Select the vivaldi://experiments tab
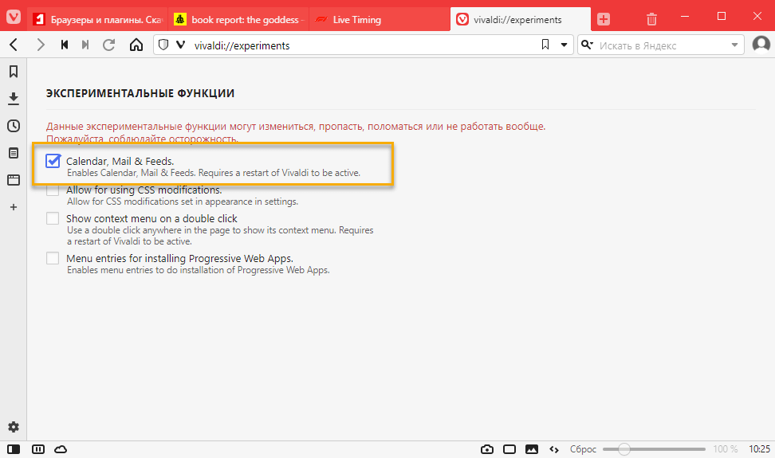 (520, 20)
